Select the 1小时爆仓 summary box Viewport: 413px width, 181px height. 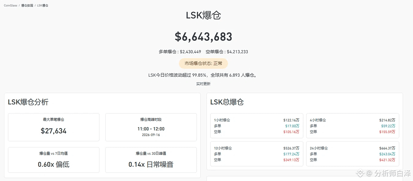click(257, 126)
